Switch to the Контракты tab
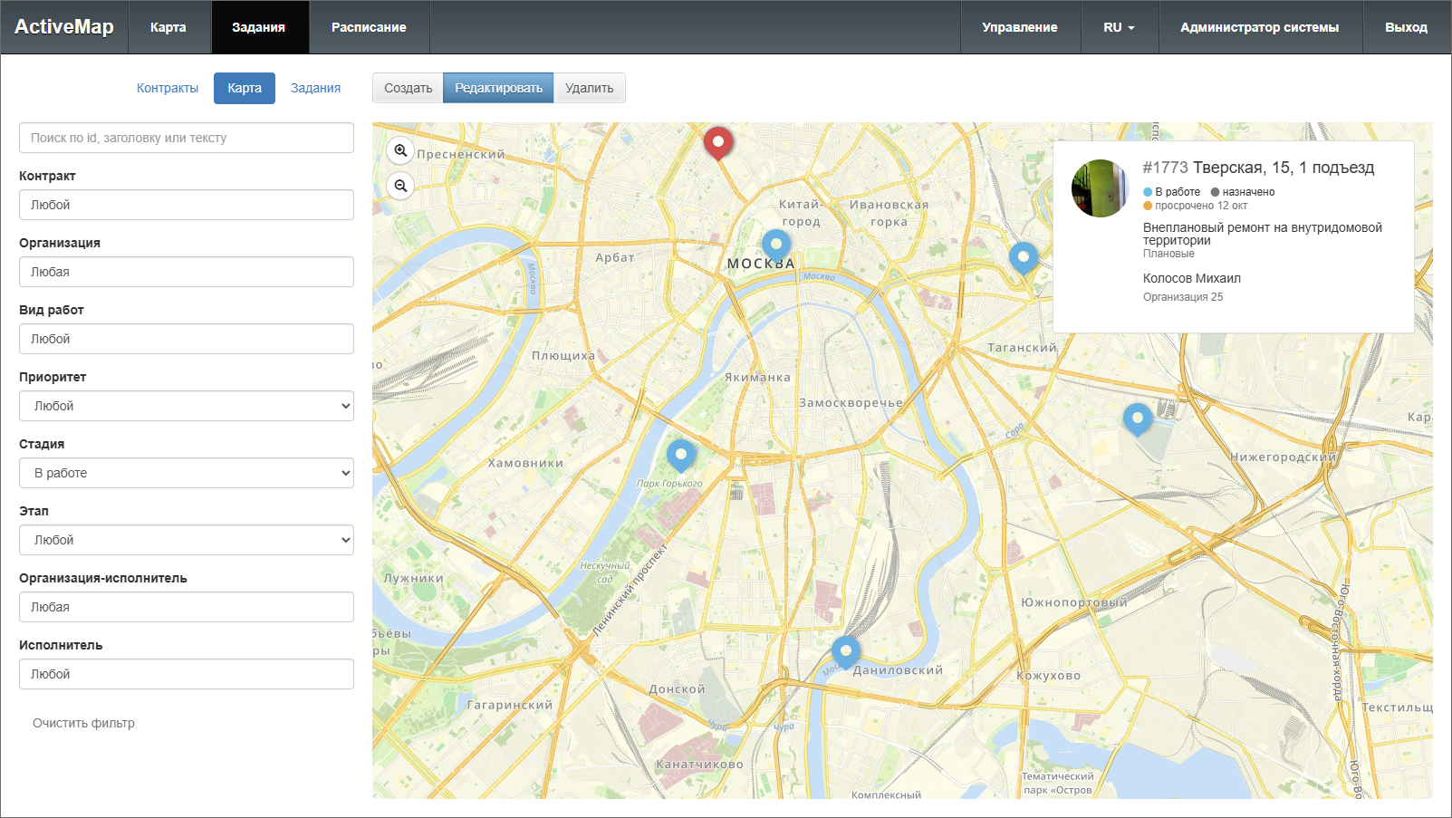1452x818 pixels. pyautogui.click(x=168, y=88)
